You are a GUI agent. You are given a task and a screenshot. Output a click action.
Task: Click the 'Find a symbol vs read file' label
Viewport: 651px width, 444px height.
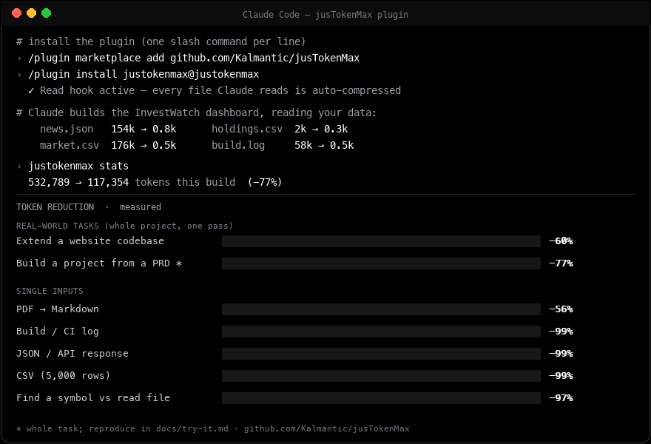click(x=93, y=398)
